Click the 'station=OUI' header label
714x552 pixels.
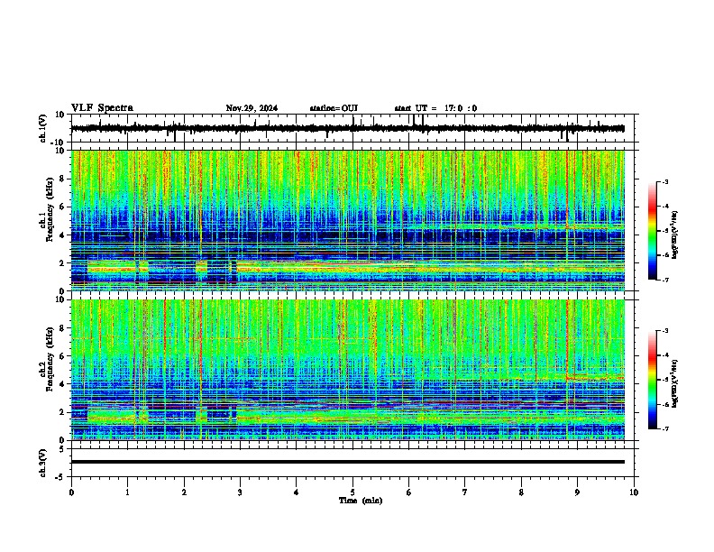tap(334, 108)
